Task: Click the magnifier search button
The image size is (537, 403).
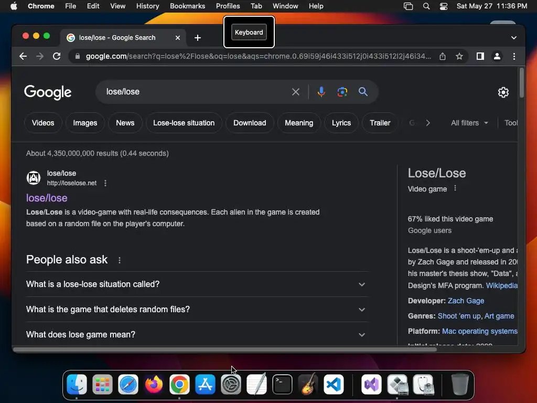Action: [x=363, y=92]
